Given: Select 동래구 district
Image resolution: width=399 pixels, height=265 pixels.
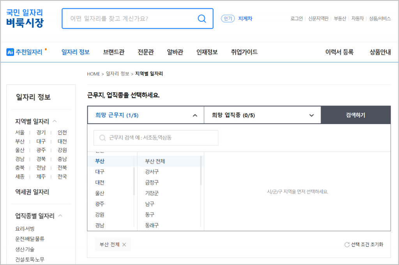Looking at the screenshot, I should (152, 225).
